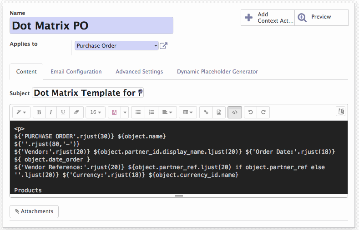Click the Preview button
The image size is (359, 230).
tap(321, 18)
